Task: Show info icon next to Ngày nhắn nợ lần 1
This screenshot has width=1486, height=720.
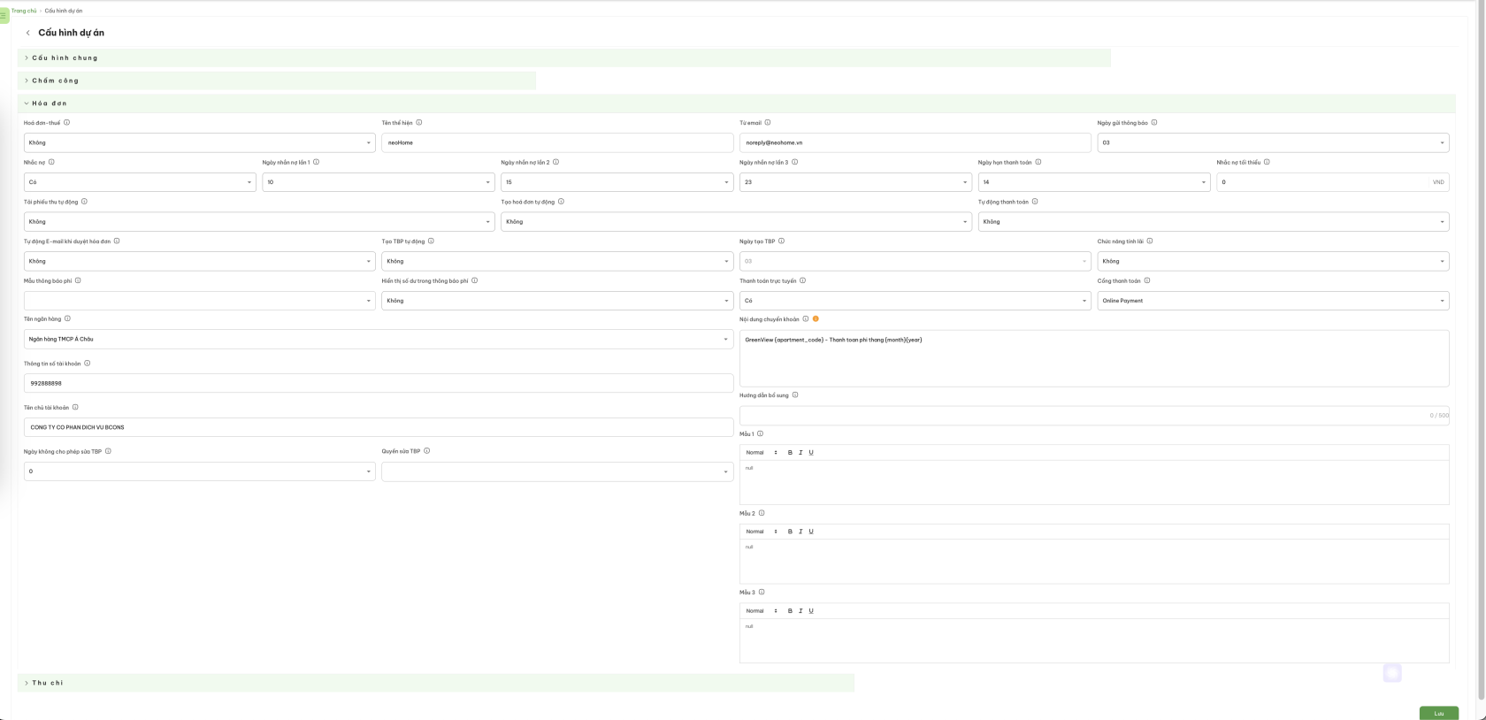Action: (317, 162)
